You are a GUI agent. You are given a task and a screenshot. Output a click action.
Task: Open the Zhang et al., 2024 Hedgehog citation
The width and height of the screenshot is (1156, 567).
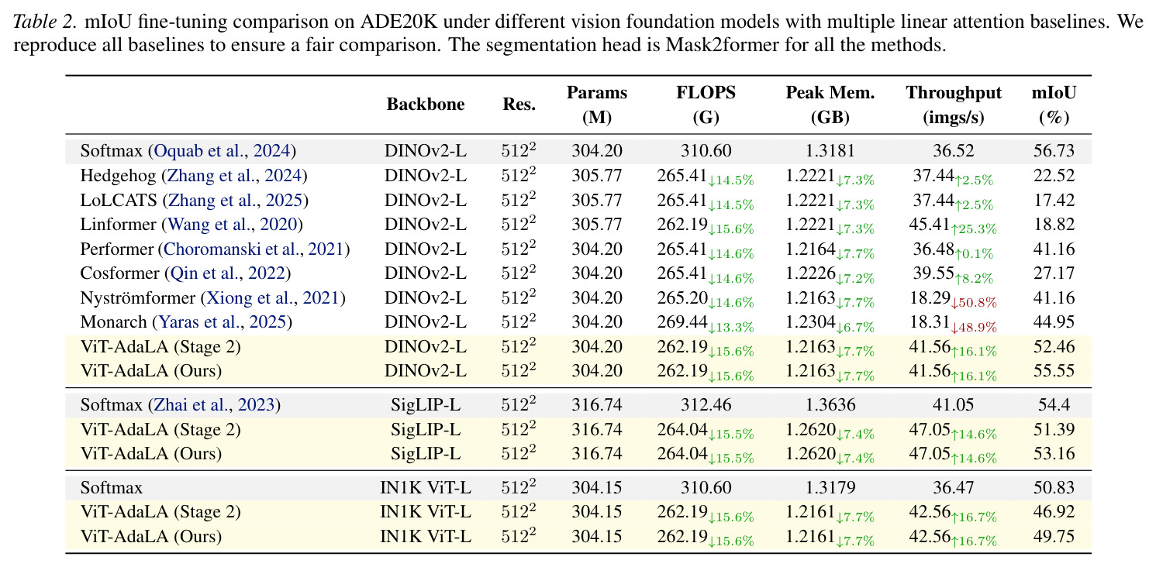233,176
